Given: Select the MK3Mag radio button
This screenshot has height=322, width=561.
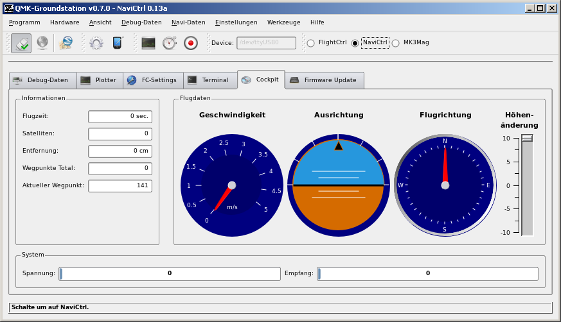Looking at the screenshot, I should click(x=396, y=43).
